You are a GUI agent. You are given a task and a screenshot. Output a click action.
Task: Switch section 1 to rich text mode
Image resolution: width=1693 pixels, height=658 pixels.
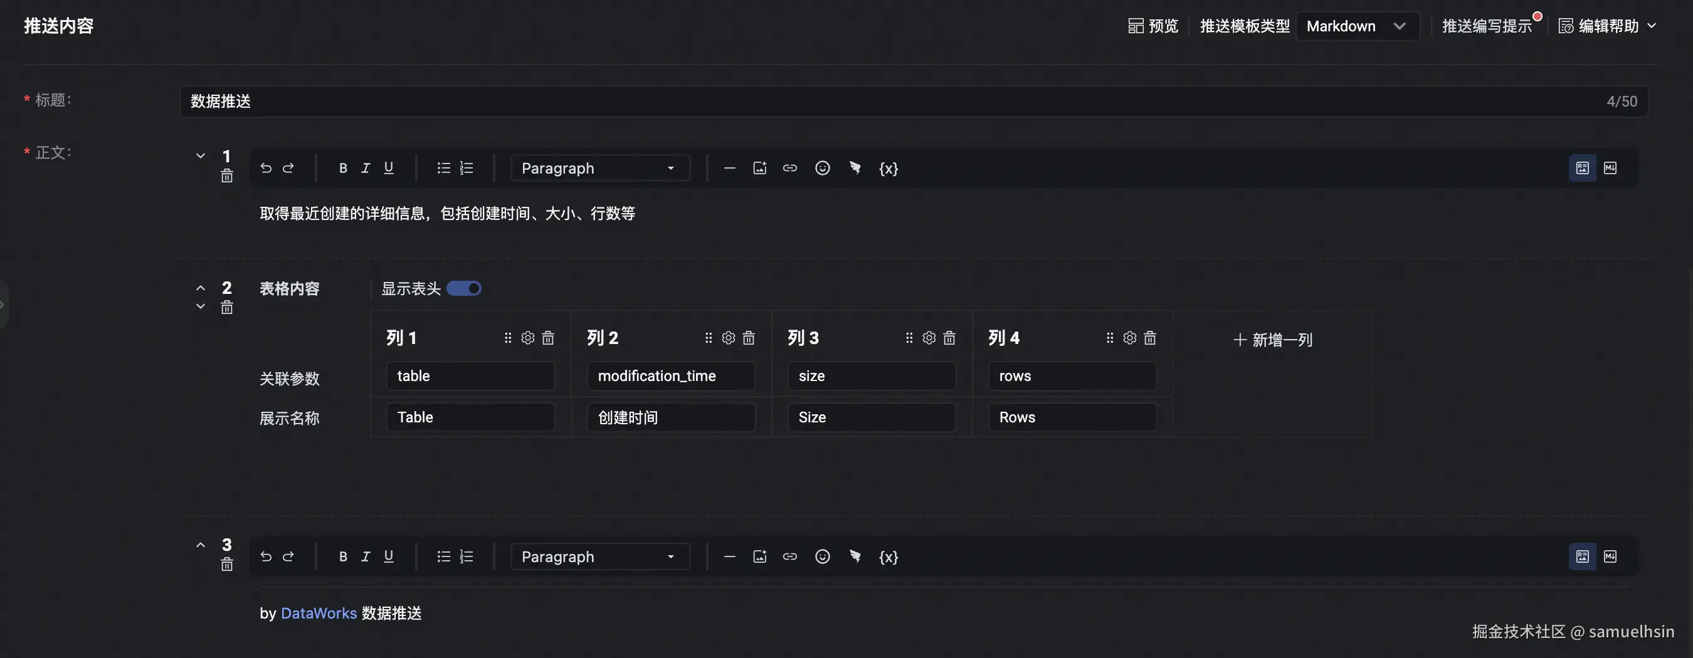pyautogui.click(x=1583, y=168)
